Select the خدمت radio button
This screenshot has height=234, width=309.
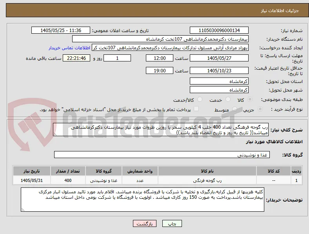click(228, 99)
